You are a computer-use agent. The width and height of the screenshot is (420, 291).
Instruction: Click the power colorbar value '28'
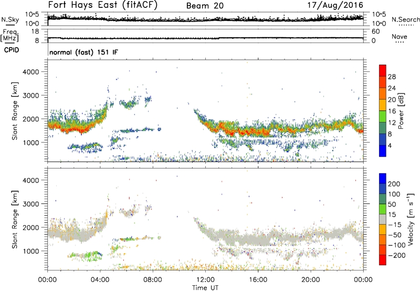coord(392,77)
